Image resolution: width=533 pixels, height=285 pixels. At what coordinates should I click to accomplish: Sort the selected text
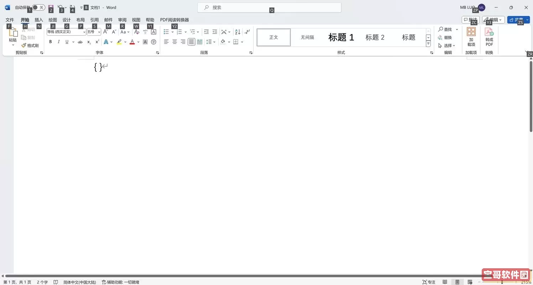237,32
